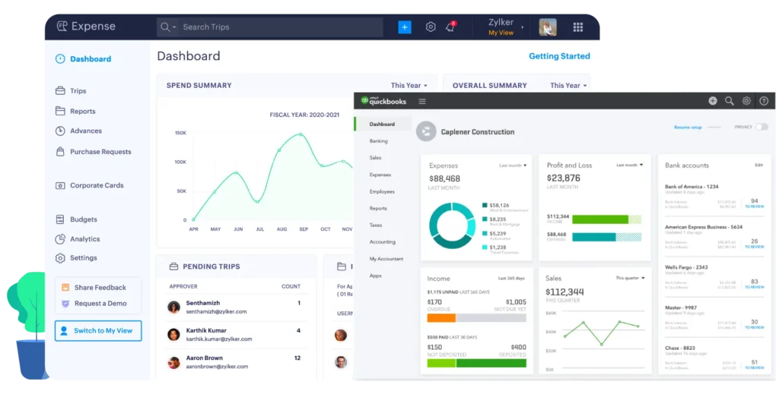Click the $1,238 legend color swatch

[x=485, y=247]
